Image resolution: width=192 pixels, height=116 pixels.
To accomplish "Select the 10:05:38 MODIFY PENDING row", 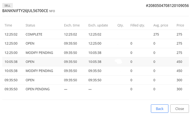I will click(95, 71).
